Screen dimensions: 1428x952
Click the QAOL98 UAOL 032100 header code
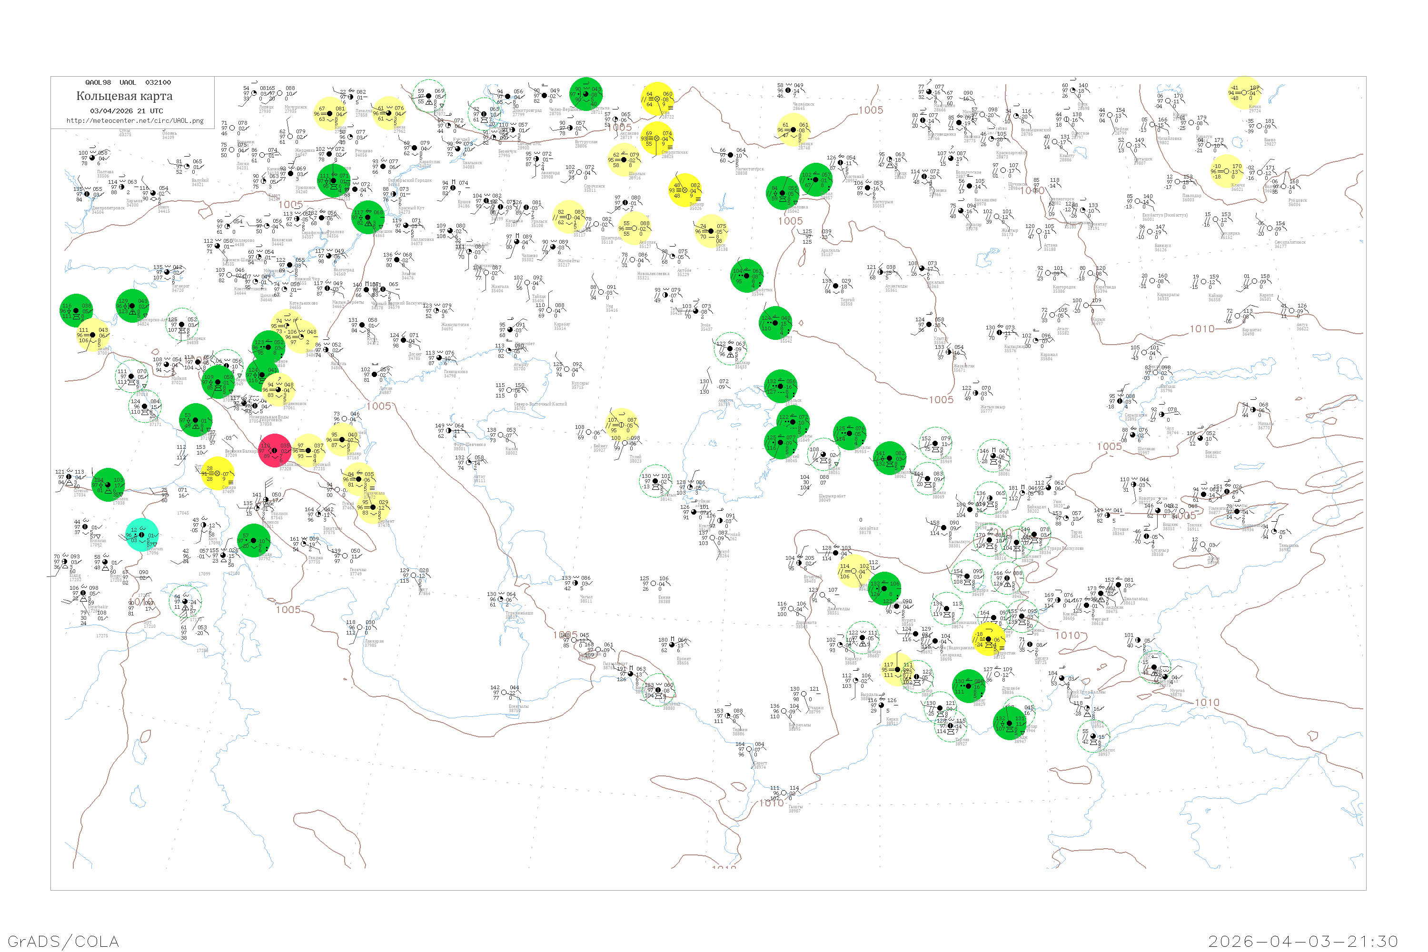point(128,82)
